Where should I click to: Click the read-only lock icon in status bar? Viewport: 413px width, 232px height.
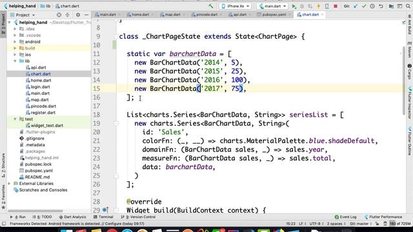pos(377,224)
